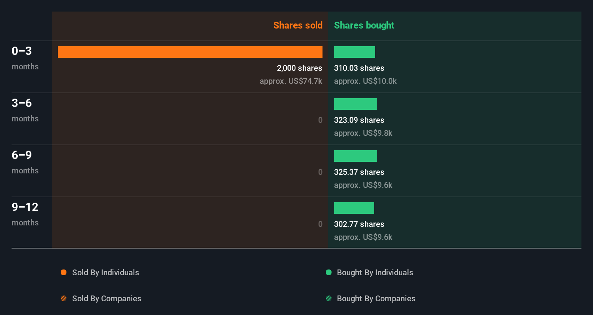Image resolution: width=593 pixels, height=315 pixels.
Task: Click the approx. US$10.0k value
Action: [x=365, y=81]
